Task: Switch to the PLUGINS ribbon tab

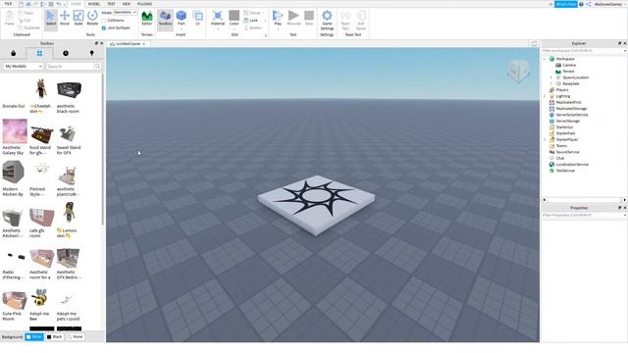Action: (x=144, y=4)
